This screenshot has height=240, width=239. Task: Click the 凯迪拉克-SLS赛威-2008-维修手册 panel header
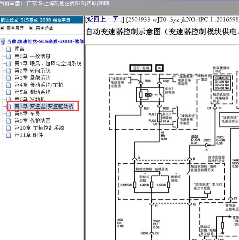pyautogui.click(x=41, y=20)
